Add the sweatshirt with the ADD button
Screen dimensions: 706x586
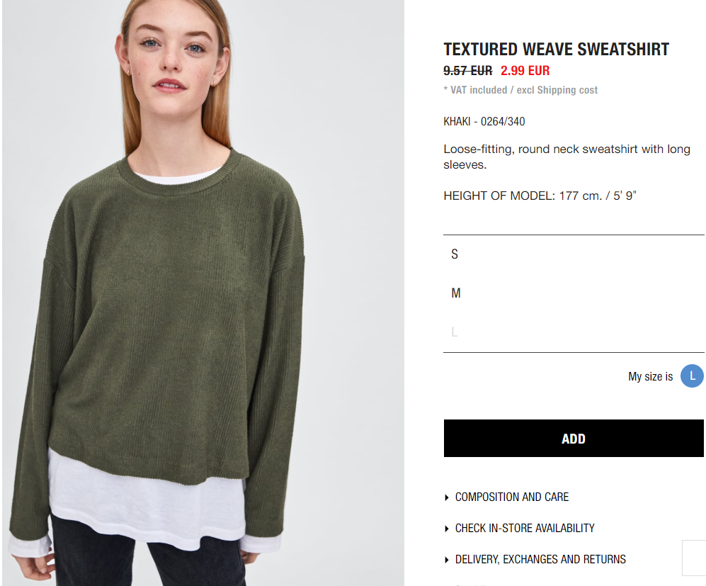(574, 439)
